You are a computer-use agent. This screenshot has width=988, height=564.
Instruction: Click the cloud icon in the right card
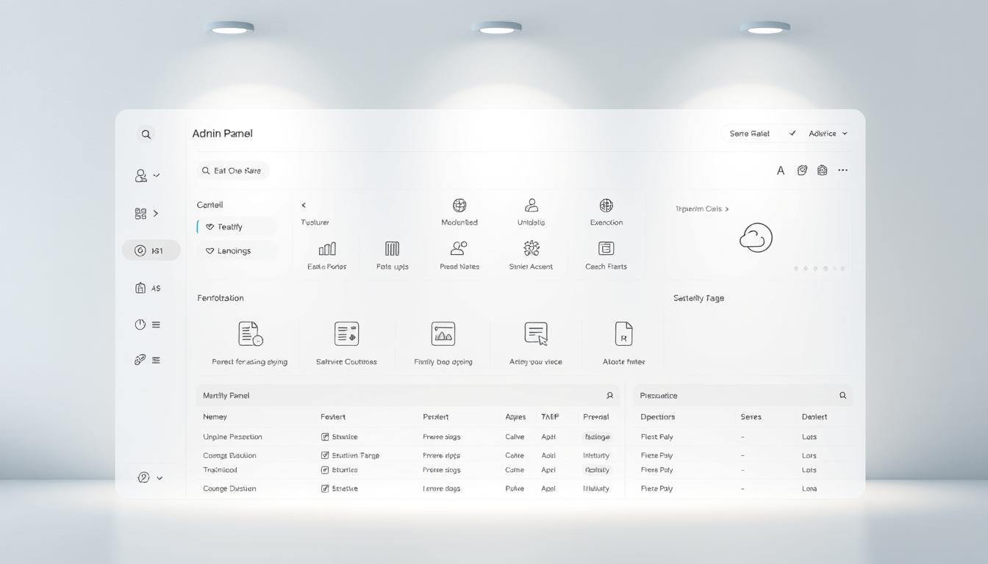[x=756, y=238]
